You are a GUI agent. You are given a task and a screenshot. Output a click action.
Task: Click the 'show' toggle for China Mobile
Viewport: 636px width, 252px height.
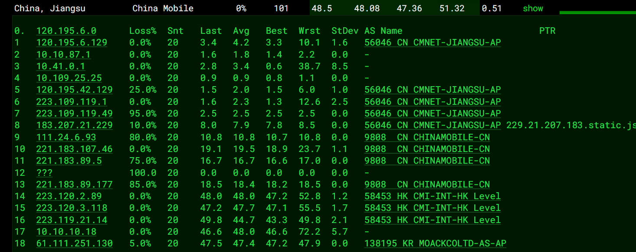[x=533, y=9]
